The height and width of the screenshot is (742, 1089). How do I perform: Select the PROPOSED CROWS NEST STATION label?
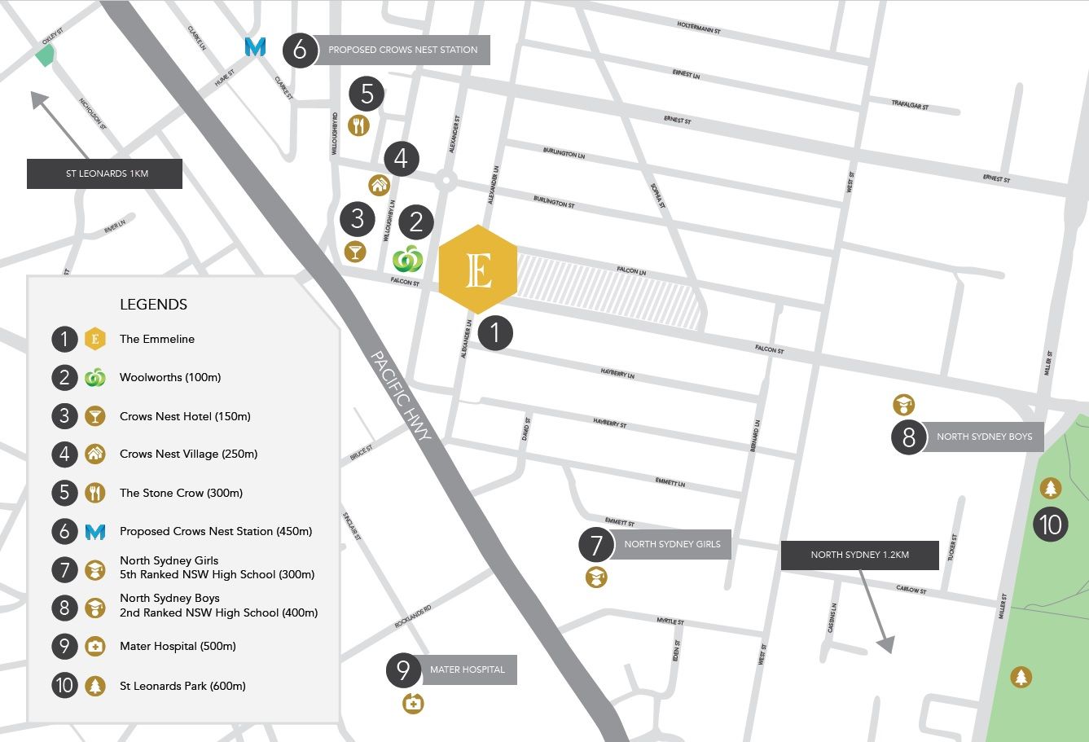pyautogui.click(x=402, y=50)
